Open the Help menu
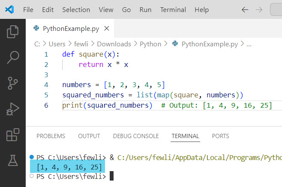 pyautogui.click(x=201, y=10)
